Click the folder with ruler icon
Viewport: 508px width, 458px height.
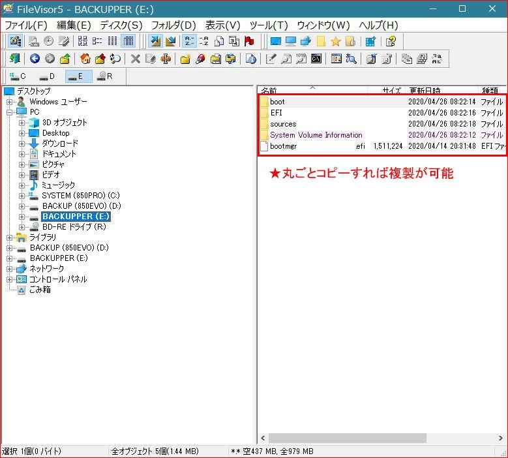[215, 59]
